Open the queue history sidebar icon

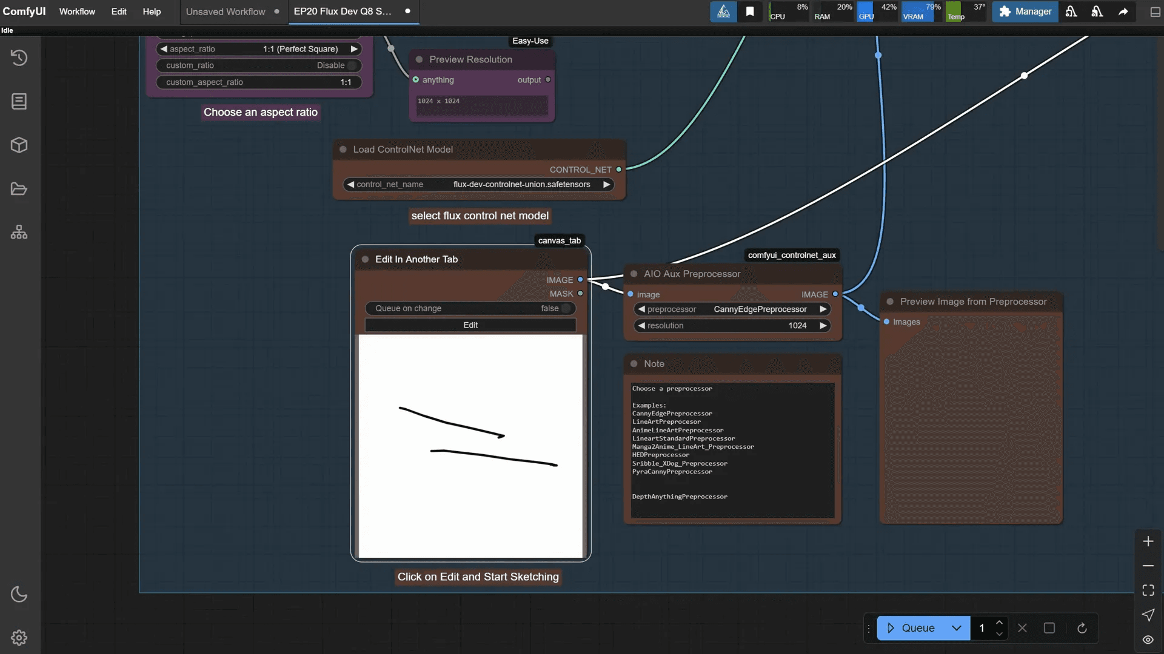(x=19, y=58)
